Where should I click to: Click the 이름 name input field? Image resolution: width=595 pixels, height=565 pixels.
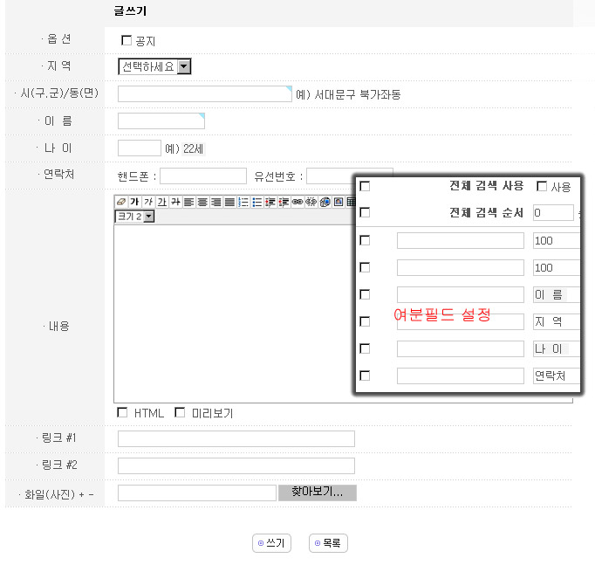tap(161, 121)
